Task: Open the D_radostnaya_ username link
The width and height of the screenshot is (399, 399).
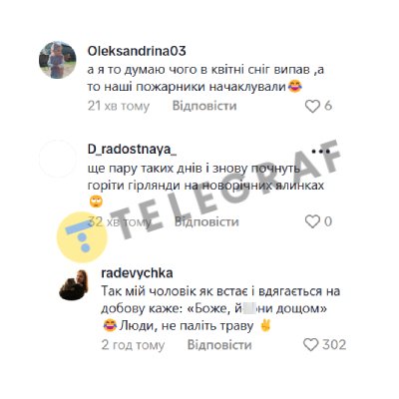Action: click(x=132, y=150)
